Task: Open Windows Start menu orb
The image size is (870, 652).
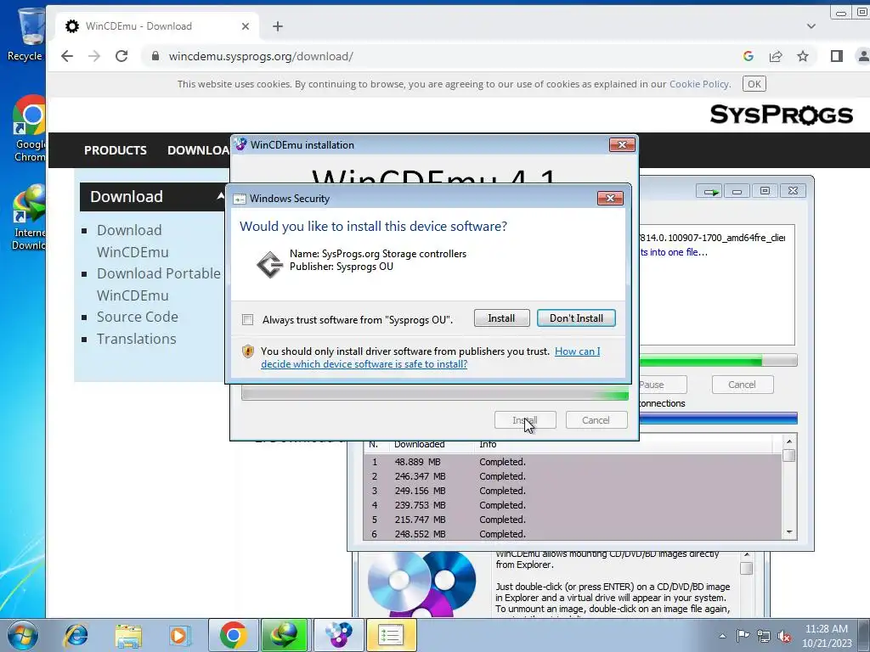Action: click(22, 635)
